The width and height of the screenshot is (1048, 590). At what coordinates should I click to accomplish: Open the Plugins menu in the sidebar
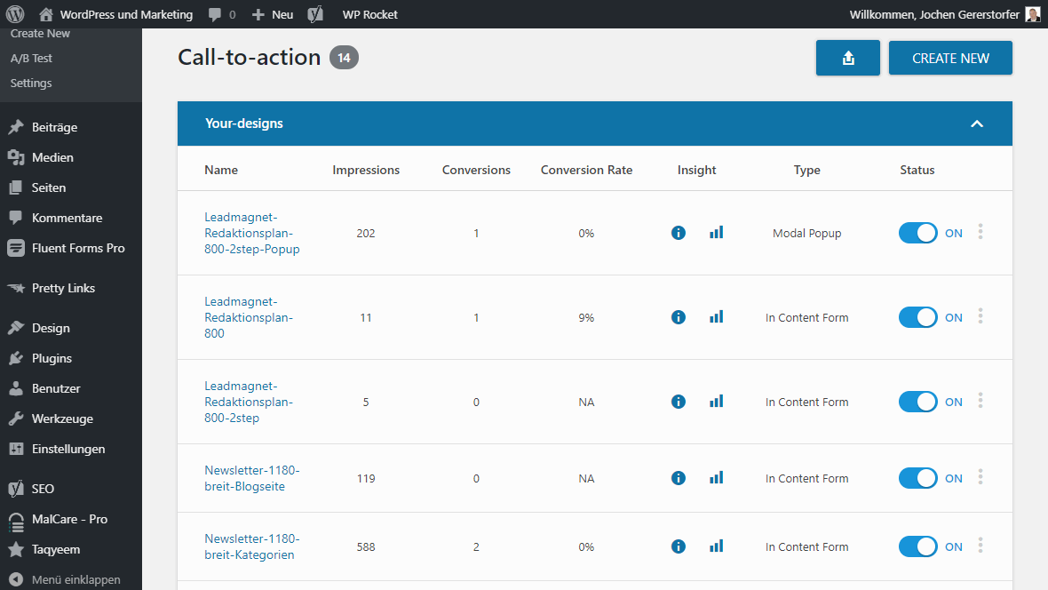(x=49, y=357)
